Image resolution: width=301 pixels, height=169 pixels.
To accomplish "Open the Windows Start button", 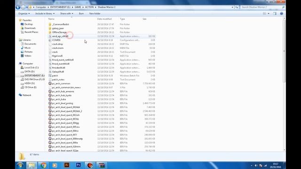I will 20,165.
